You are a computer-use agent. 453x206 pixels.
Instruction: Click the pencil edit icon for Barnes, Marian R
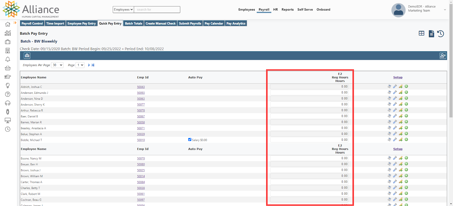401,122
